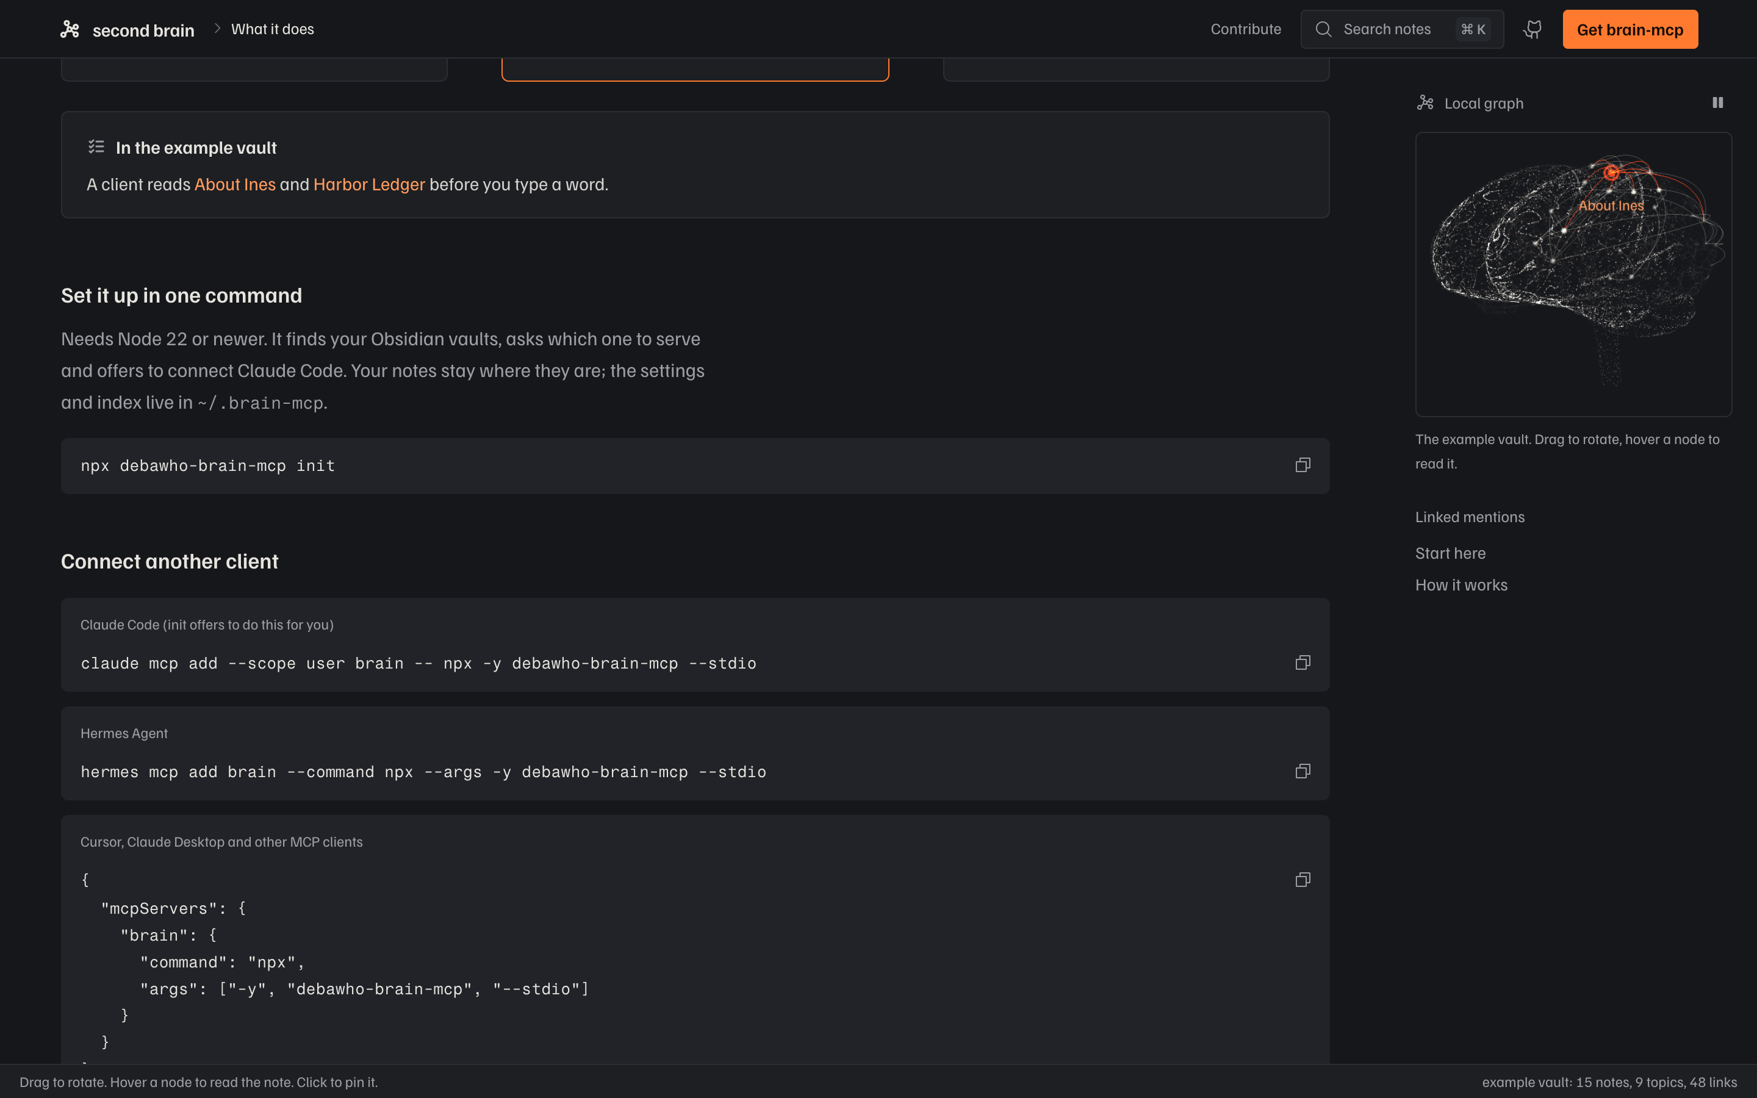Image resolution: width=1757 pixels, height=1098 pixels.
Task: Click the brain graph visualization canvas
Action: (1573, 274)
